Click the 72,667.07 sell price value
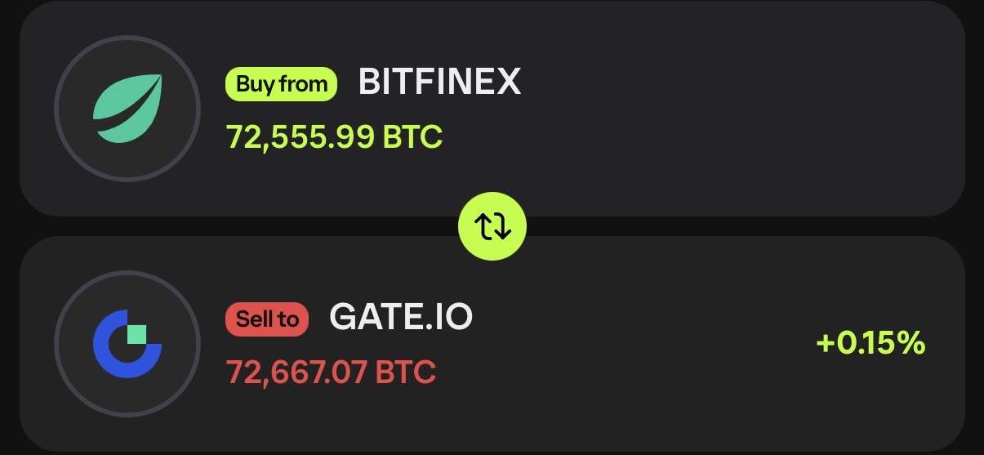 pyautogui.click(x=297, y=372)
